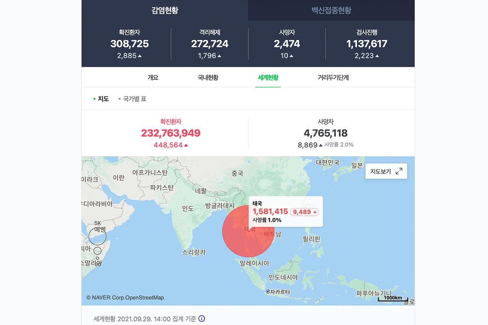Click the info icon beside 세계현황 timestamp
Viewport: 488px width, 325px height.
[x=202, y=318]
